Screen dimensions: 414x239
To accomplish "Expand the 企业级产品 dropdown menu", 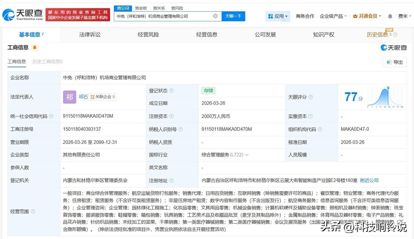I will point(333,16).
